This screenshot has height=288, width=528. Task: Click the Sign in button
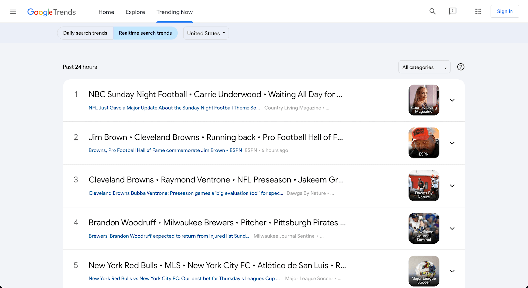pyautogui.click(x=505, y=11)
